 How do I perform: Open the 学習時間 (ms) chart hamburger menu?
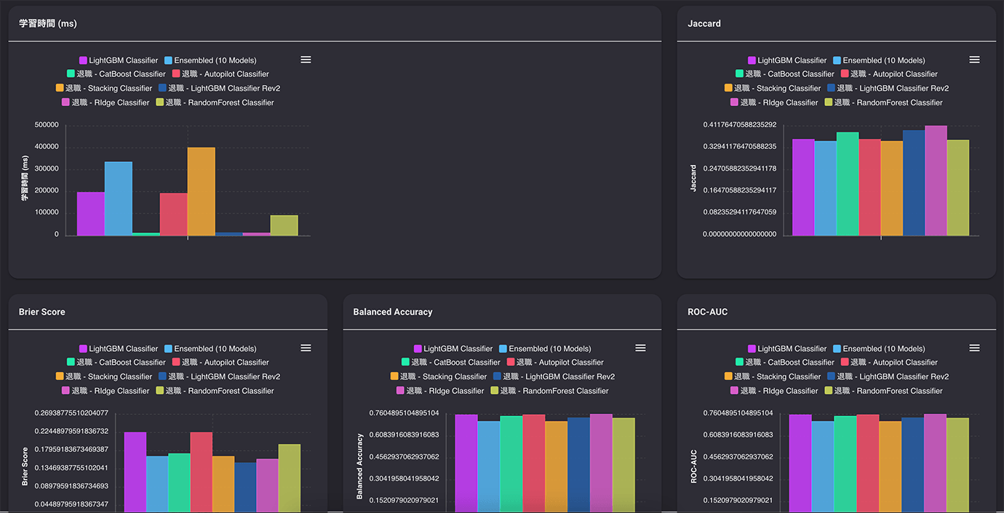pos(306,60)
